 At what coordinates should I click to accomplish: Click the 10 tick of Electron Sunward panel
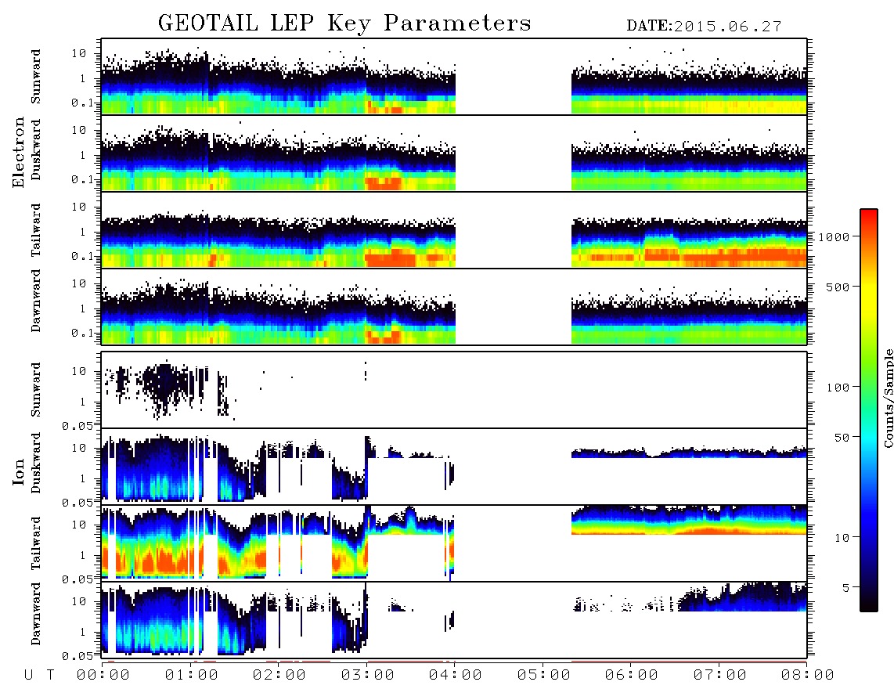79,53
